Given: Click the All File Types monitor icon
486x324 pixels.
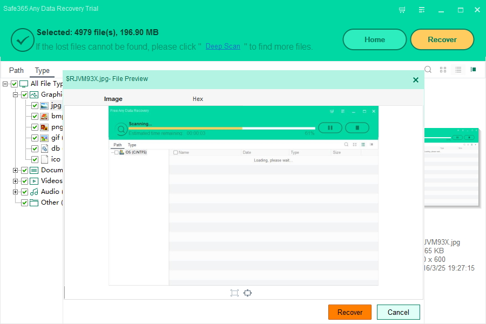Looking at the screenshot, I should 24,84.
